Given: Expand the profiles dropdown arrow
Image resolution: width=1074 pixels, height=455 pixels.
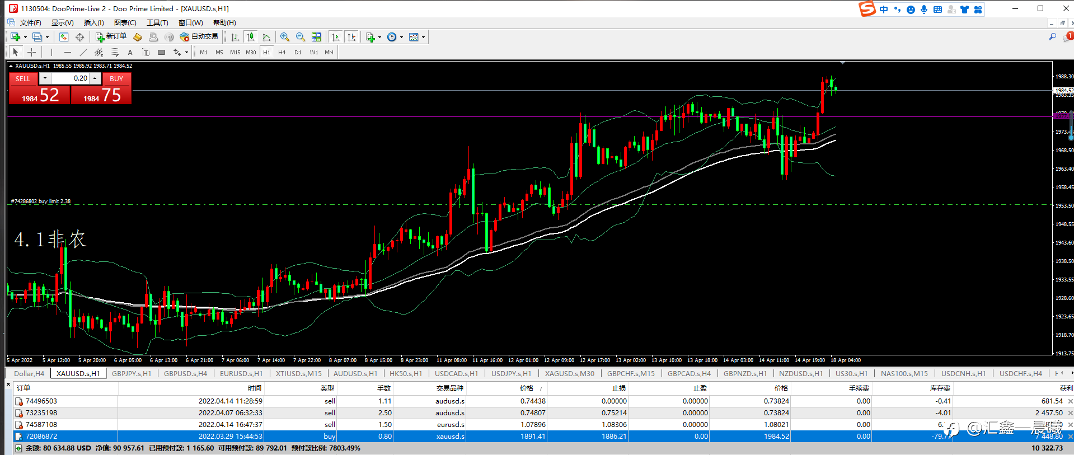Looking at the screenshot, I should pyautogui.click(x=47, y=37).
